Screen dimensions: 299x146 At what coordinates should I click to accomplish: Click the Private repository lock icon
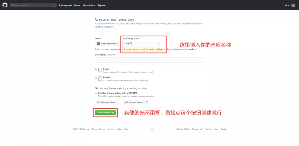pyautogui.click(x=100, y=79)
